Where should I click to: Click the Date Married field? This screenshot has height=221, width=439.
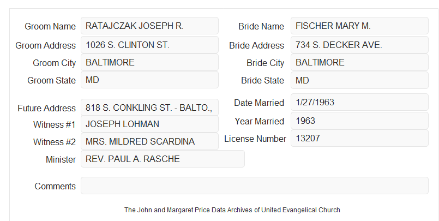[359, 102]
